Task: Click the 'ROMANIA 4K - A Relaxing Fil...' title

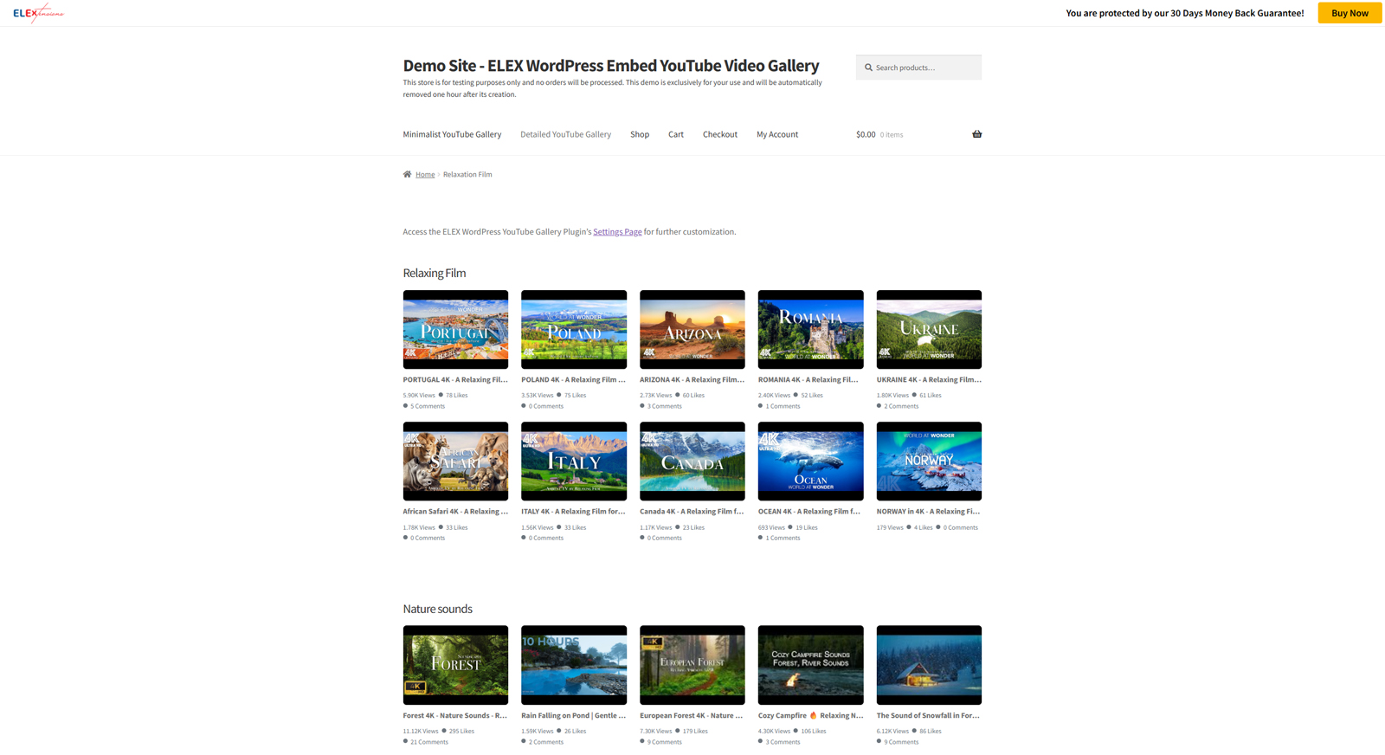Action: point(808,380)
